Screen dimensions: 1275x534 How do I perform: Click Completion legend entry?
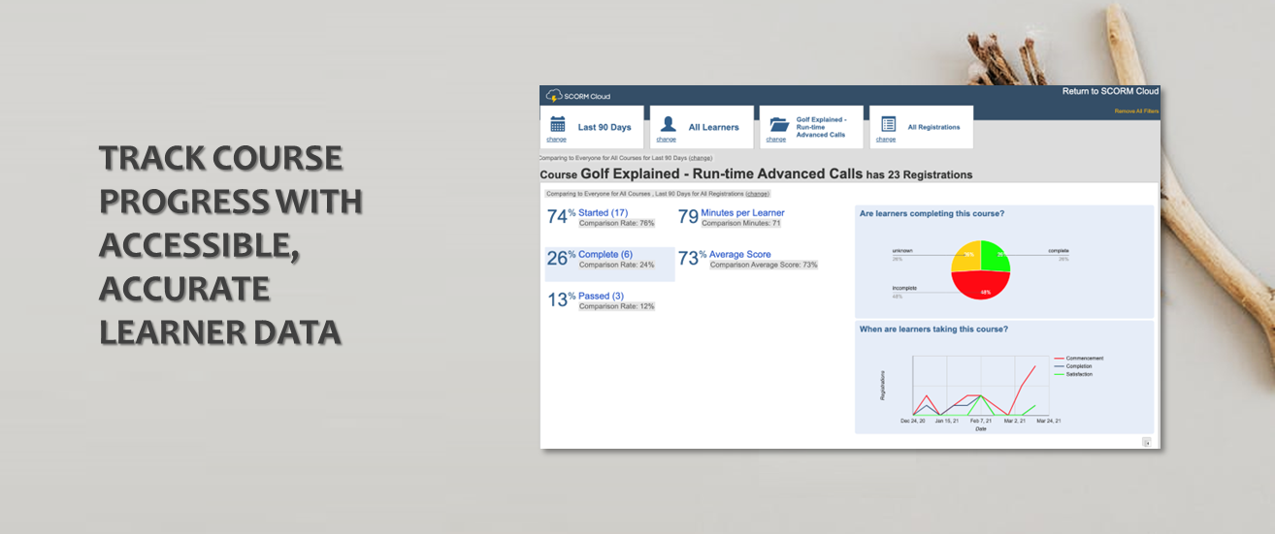1074,365
